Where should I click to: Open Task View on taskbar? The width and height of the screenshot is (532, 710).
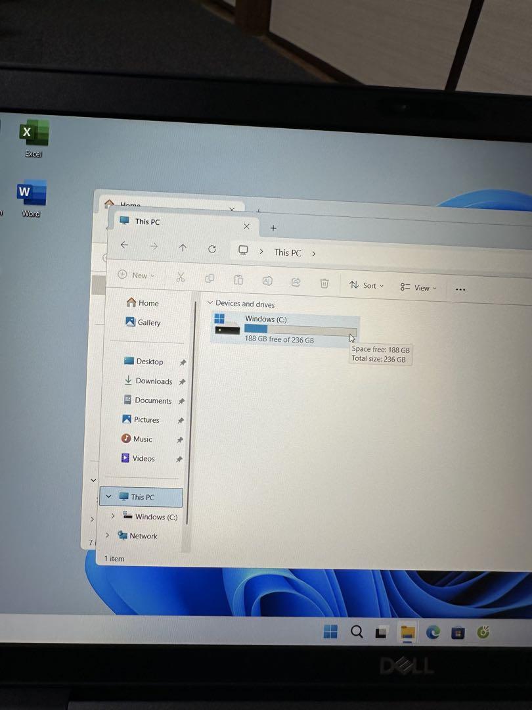point(382,632)
